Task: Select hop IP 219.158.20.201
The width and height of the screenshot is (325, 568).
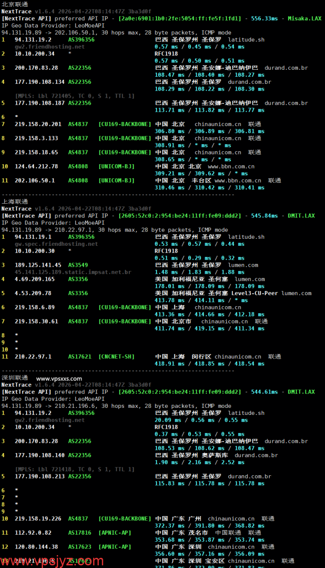Action: (38, 124)
